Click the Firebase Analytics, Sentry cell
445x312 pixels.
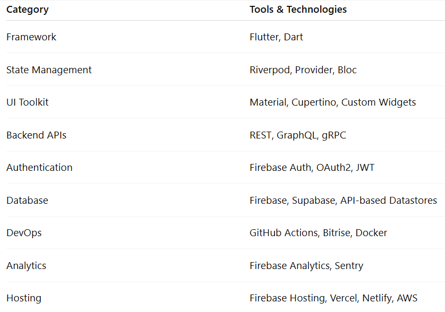click(306, 266)
